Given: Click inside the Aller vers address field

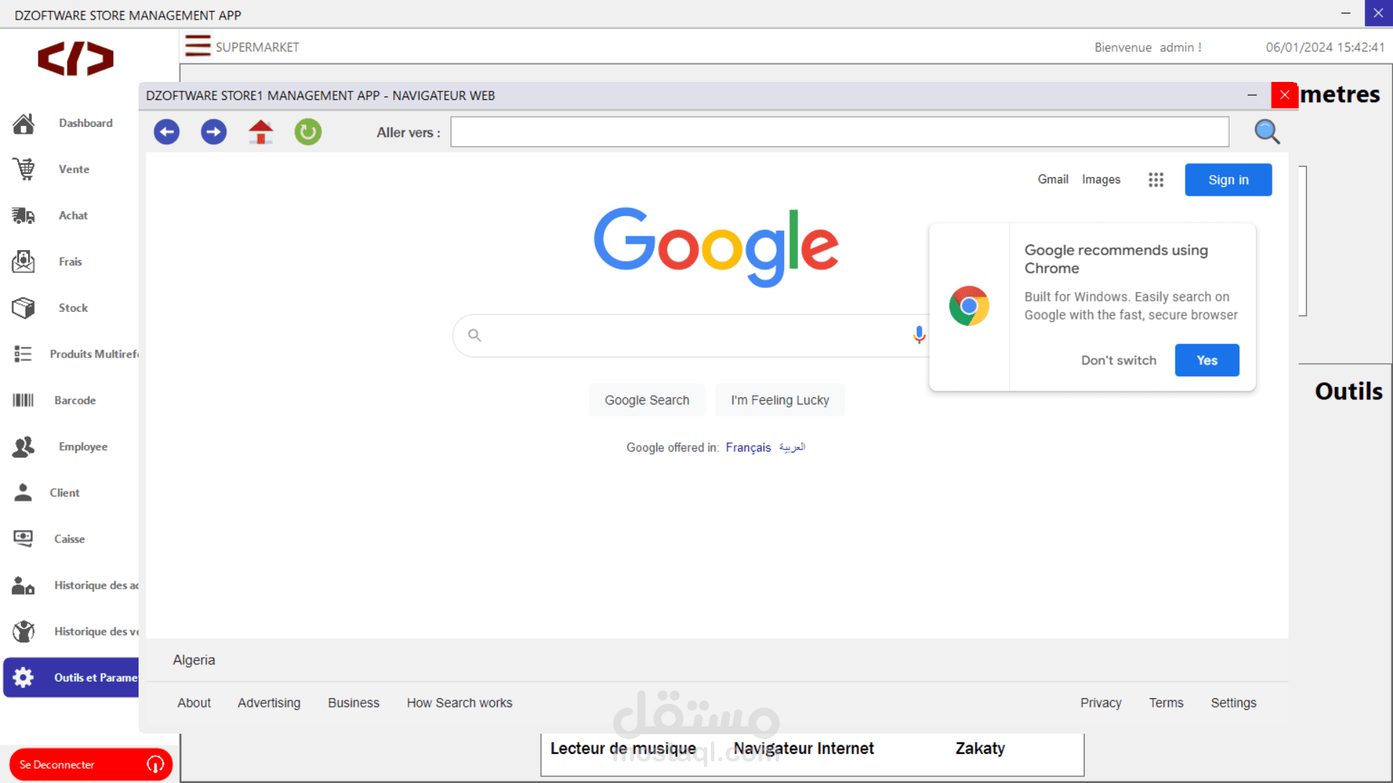Looking at the screenshot, I should pos(839,132).
